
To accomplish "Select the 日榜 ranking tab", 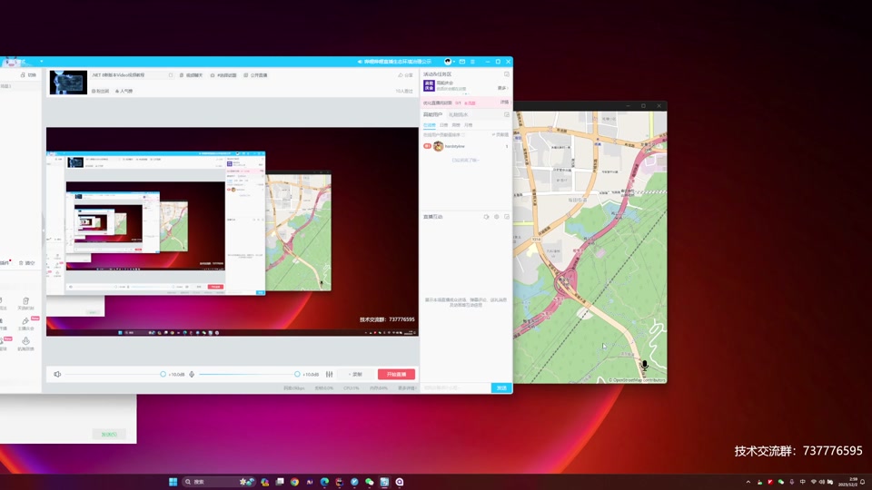I will (x=443, y=125).
